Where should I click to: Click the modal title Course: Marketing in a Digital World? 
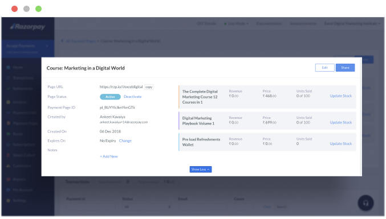86,68
